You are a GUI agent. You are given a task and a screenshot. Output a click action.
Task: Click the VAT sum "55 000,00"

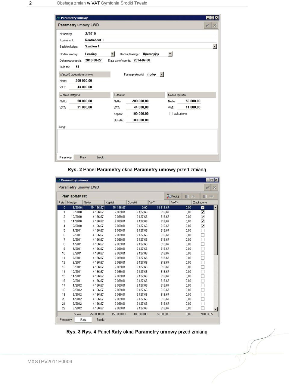[163, 314]
